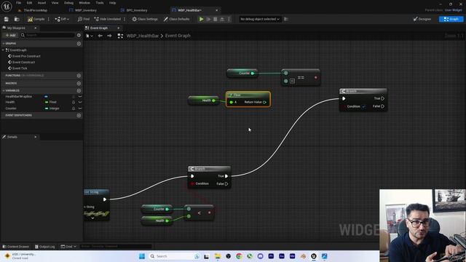The height and width of the screenshot is (262, 466).
Task: Compile the blueprint
Action: [x=36, y=19]
